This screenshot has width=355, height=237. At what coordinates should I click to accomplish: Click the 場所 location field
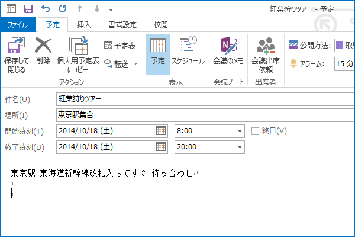pyautogui.click(x=205, y=115)
